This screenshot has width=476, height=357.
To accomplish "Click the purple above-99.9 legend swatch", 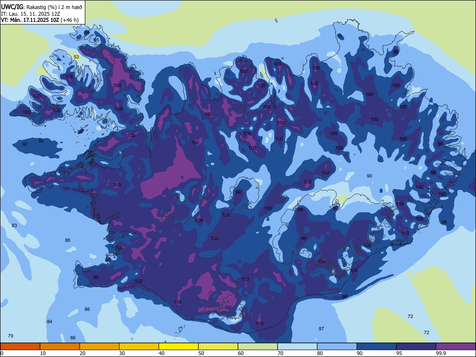I will pos(456,347).
